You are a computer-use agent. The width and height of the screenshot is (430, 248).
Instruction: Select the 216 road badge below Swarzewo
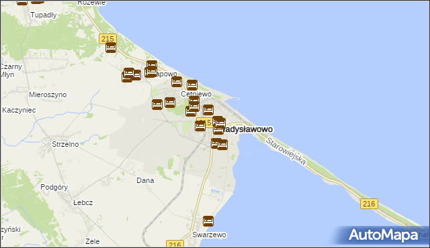tap(175, 244)
